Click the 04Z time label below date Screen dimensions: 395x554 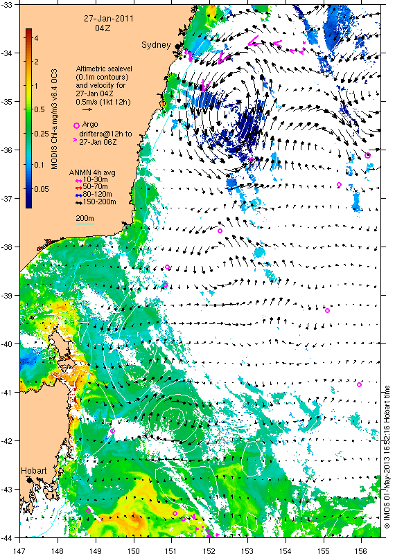click(x=103, y=28)
